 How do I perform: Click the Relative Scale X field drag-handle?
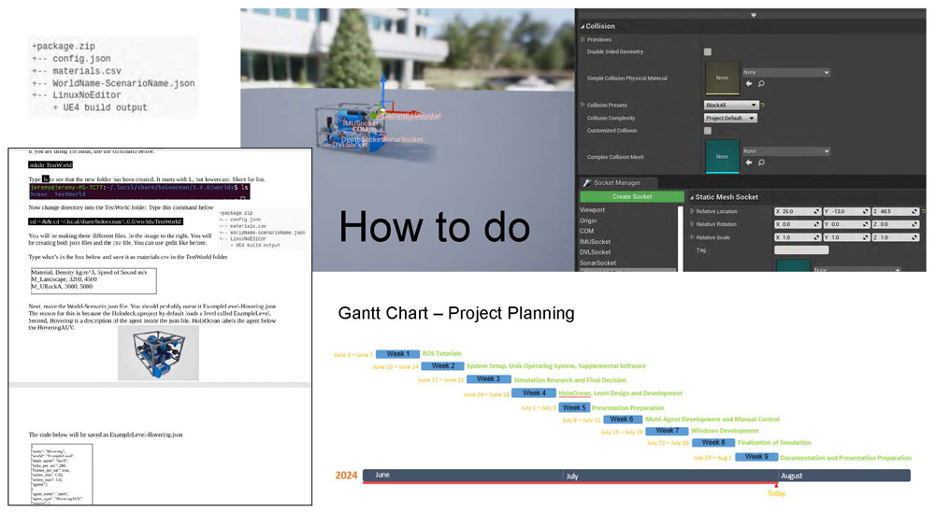pos(816,237)
